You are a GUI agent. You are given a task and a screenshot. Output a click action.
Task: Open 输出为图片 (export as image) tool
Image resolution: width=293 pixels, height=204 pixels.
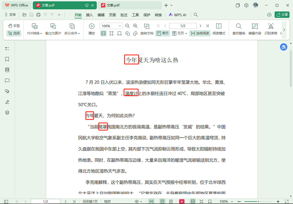53,29
